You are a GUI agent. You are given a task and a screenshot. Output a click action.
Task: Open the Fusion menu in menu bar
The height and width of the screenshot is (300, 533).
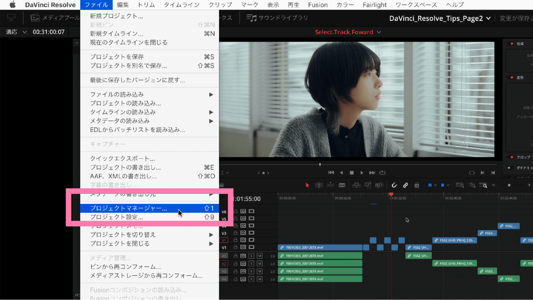point(318,5)
